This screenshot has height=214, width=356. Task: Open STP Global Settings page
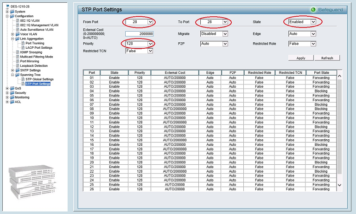click(39, 79)
